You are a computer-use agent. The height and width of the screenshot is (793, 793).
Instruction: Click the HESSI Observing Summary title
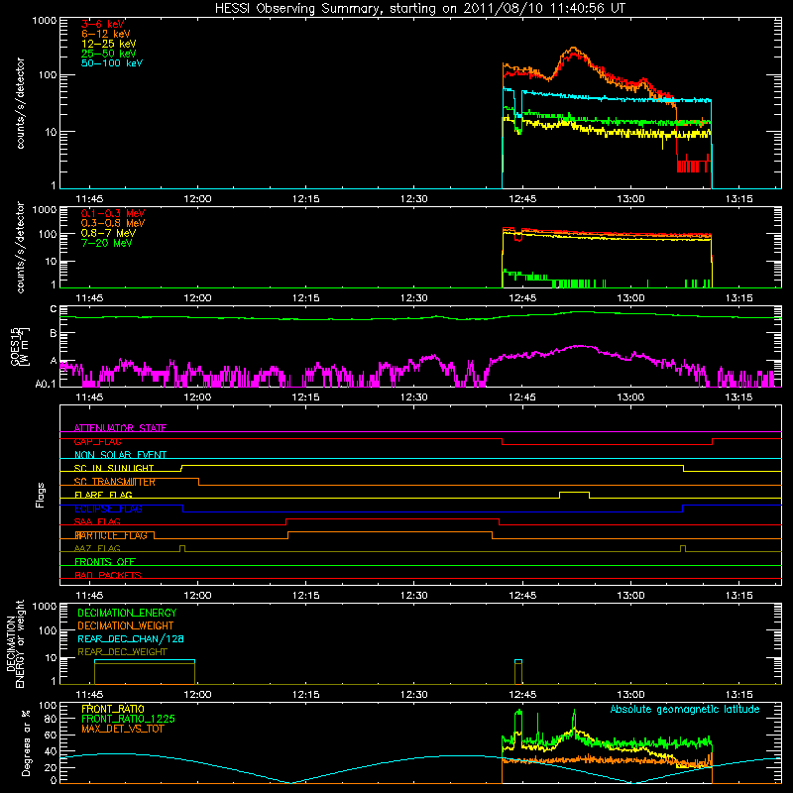point(420,8)
